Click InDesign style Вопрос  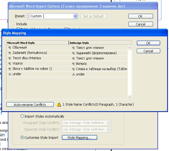82,64
